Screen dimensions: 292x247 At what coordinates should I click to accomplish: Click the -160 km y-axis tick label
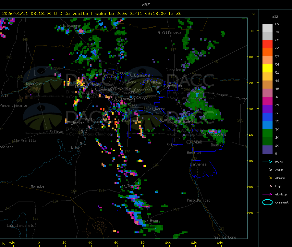pyautogui.click(x=250, y=135)
